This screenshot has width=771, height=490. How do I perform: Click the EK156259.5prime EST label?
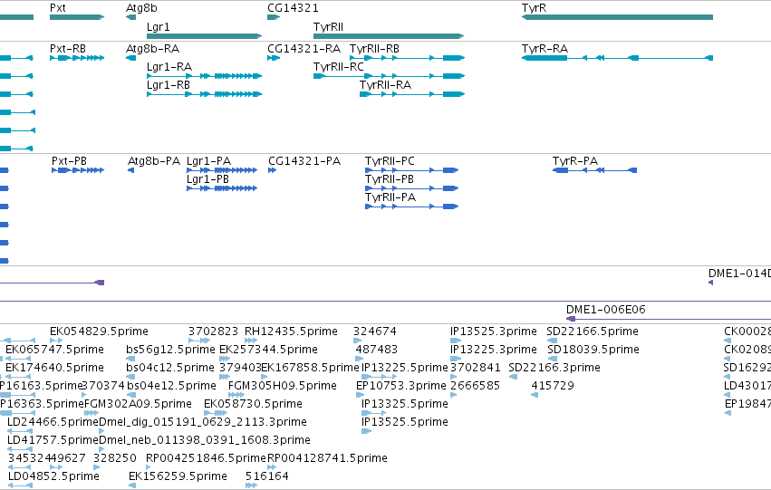point(178,476)
